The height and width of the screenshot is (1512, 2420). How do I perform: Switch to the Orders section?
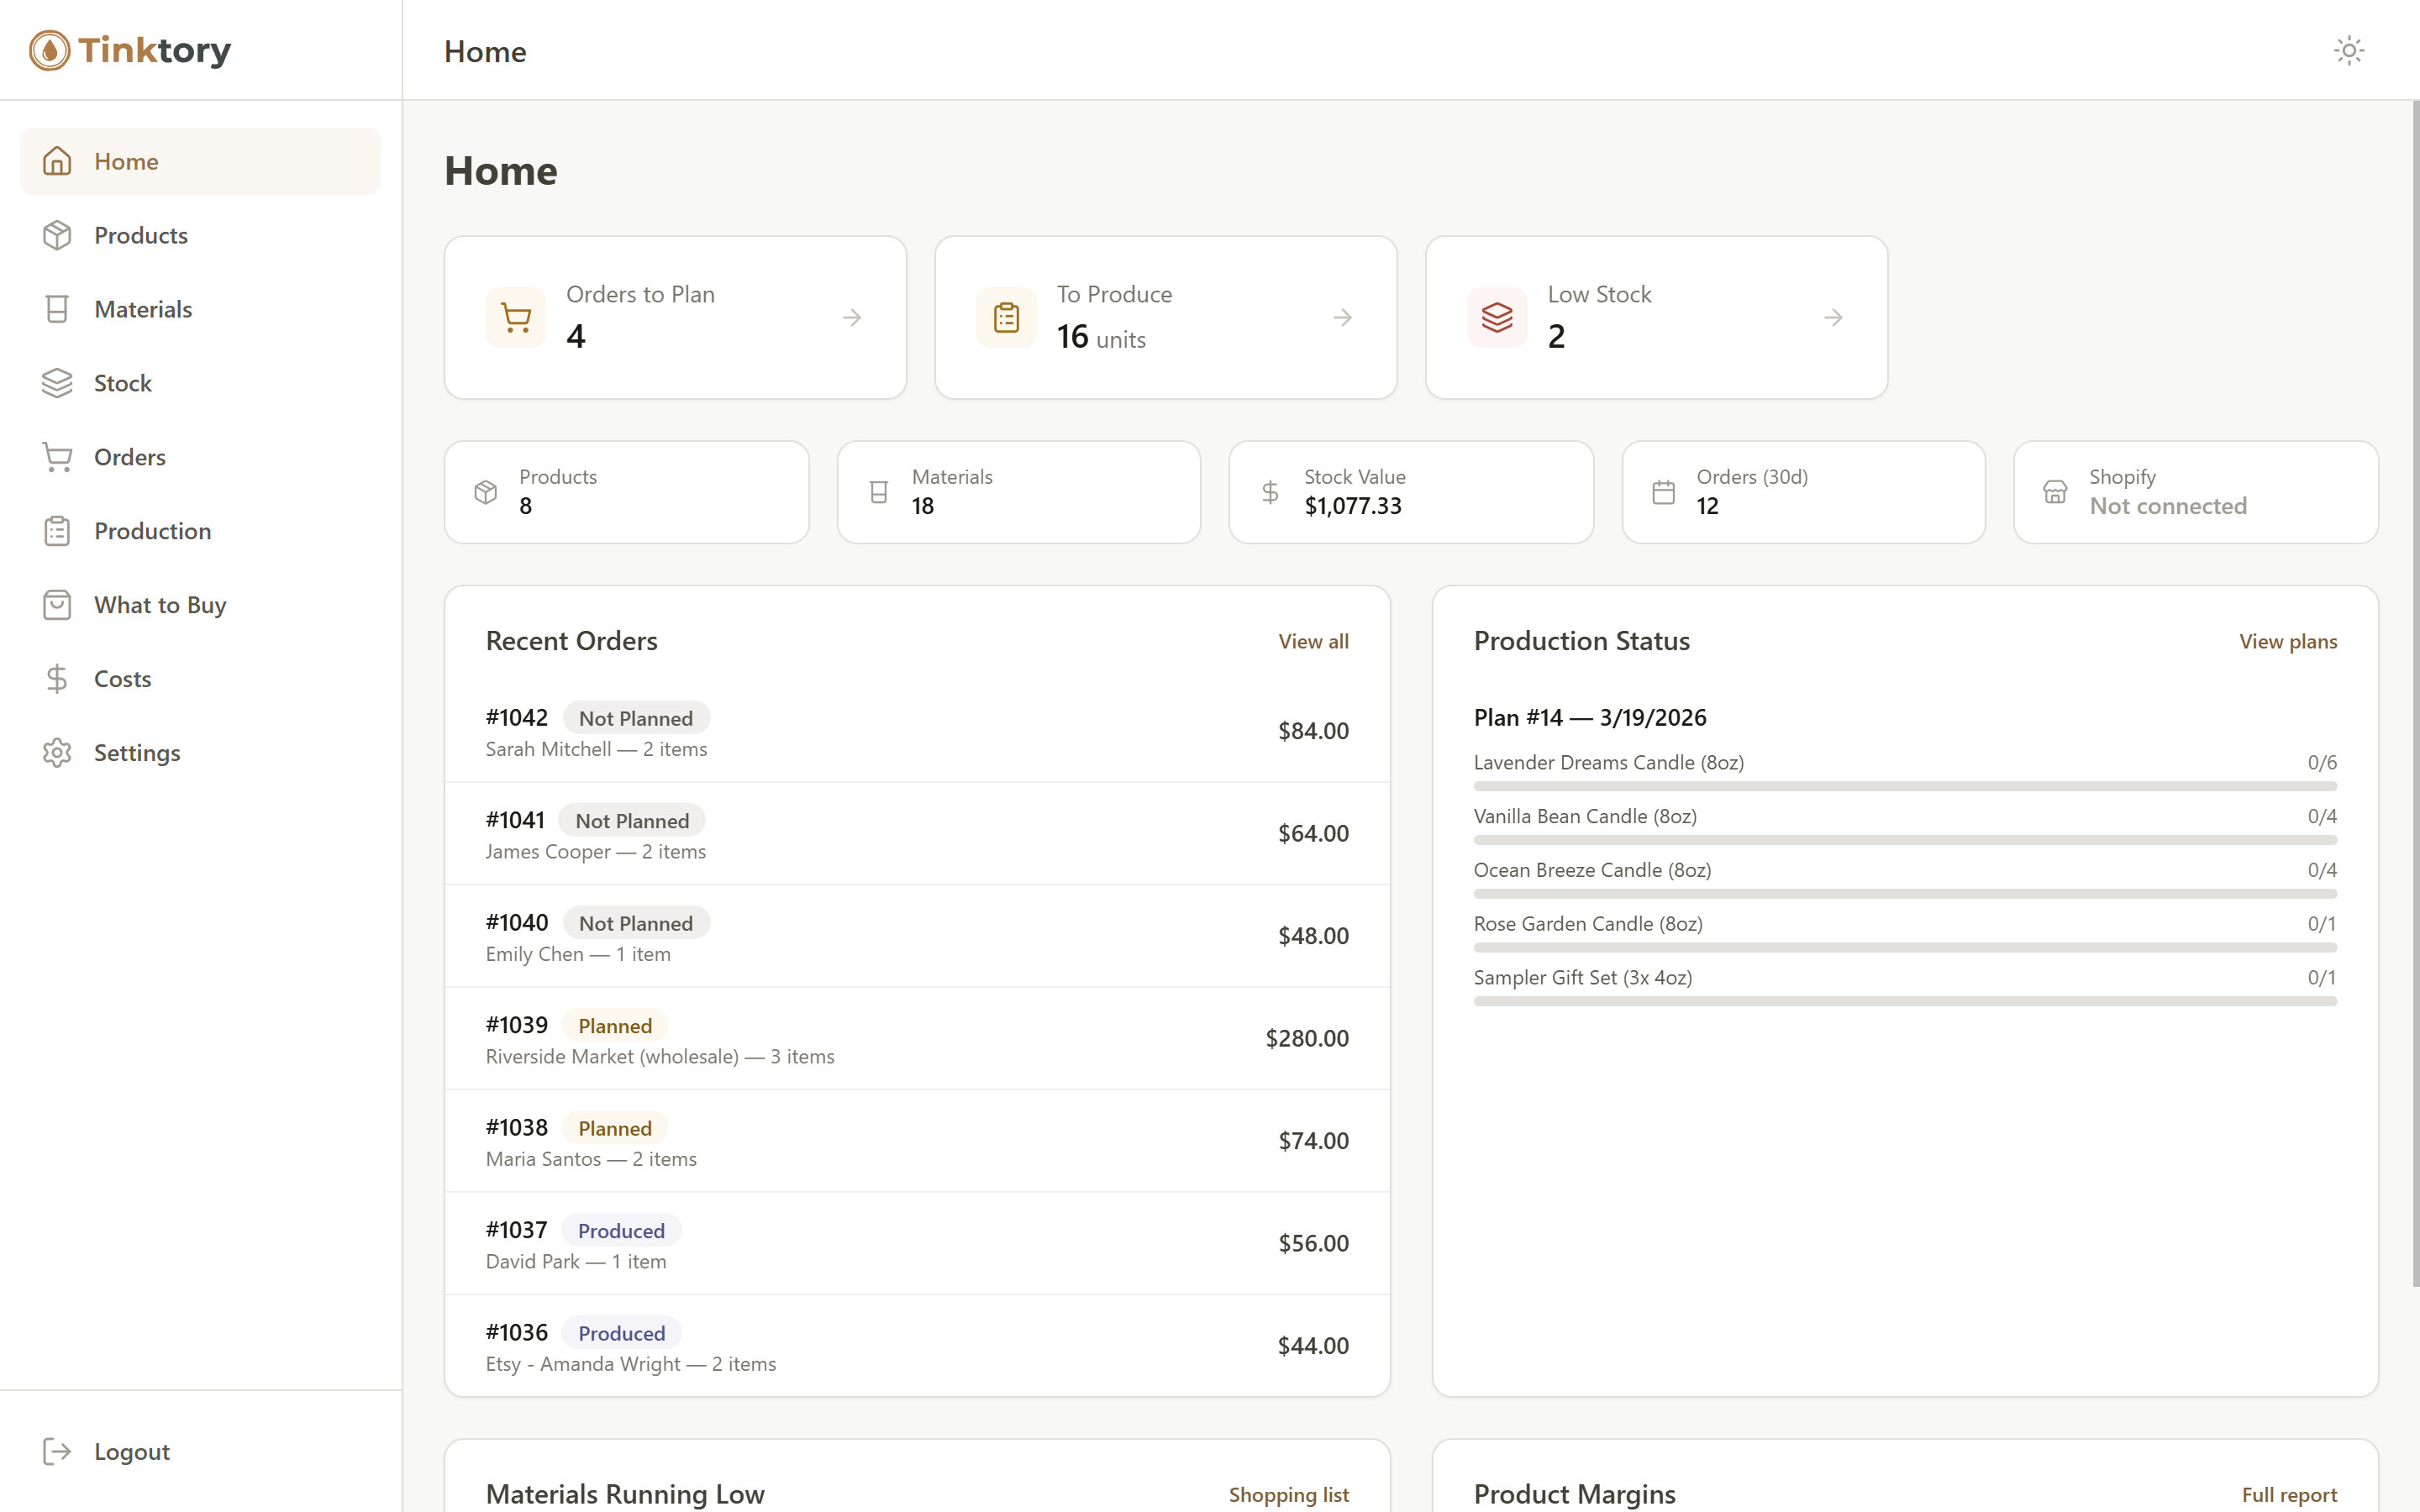coord(130,457)
